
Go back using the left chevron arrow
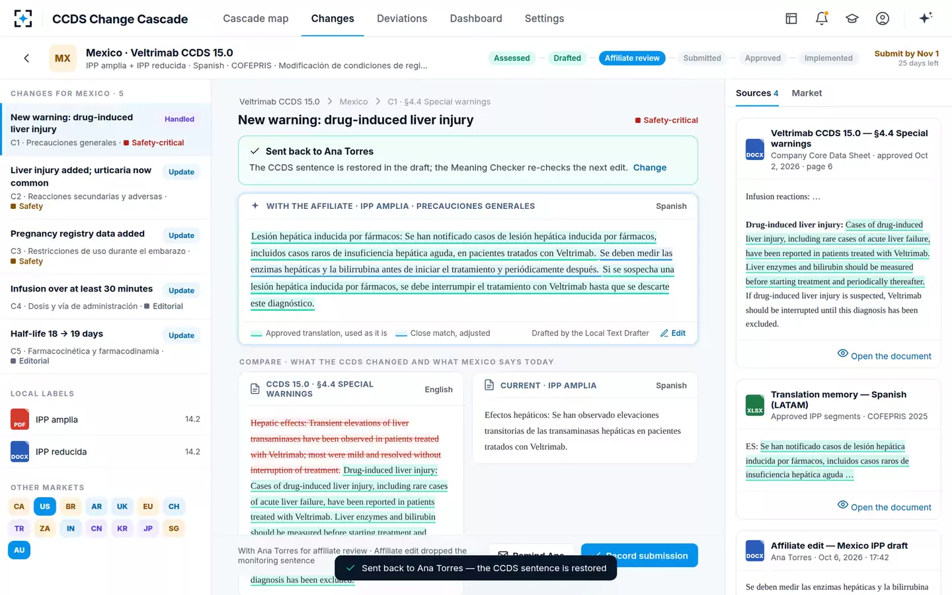click(x=26, y=58)
